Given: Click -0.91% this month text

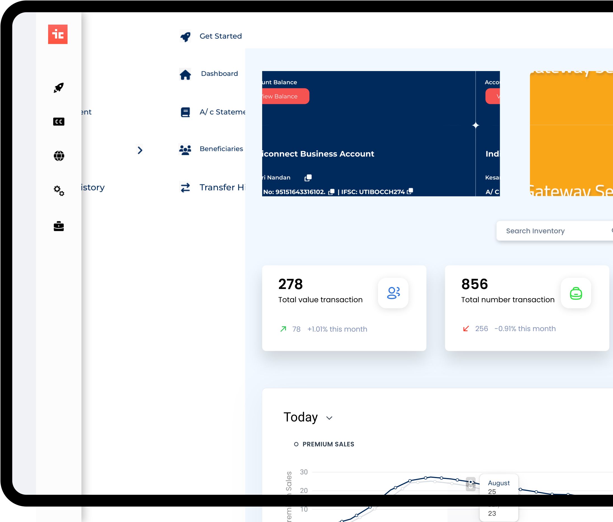Looking at the screenshot, I should 525,329.
